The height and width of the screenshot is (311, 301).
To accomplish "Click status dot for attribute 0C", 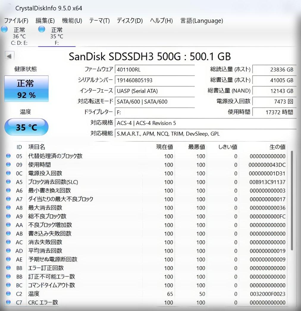I will [8, 173].
